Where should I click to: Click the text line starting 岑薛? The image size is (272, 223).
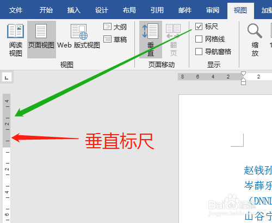[x=258, y=185]
